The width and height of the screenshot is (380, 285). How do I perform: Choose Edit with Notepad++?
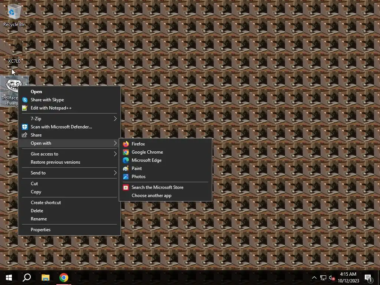(69, 108)
